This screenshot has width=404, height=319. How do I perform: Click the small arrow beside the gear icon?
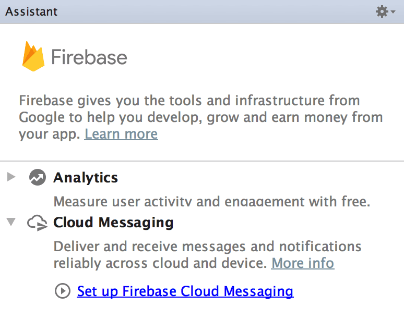pyautogui.click(x=393, y=12)
